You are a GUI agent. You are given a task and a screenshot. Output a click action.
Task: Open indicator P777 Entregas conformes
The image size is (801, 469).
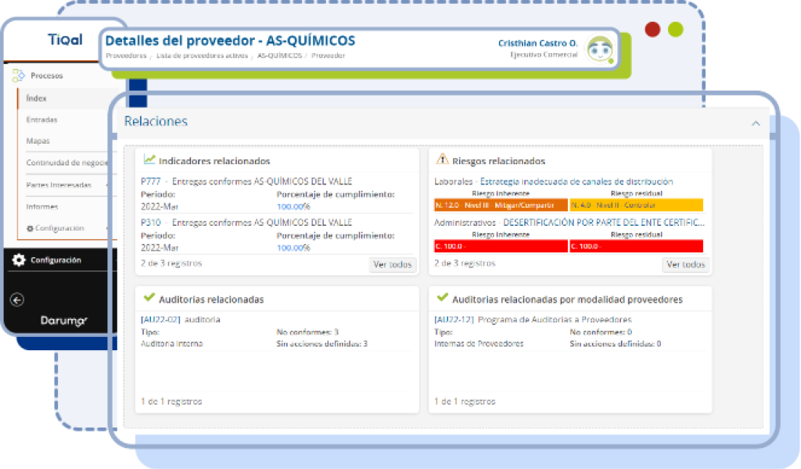click(x=246, y=181)
